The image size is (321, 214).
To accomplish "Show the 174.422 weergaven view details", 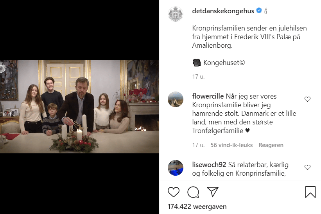I will [197, 206].
